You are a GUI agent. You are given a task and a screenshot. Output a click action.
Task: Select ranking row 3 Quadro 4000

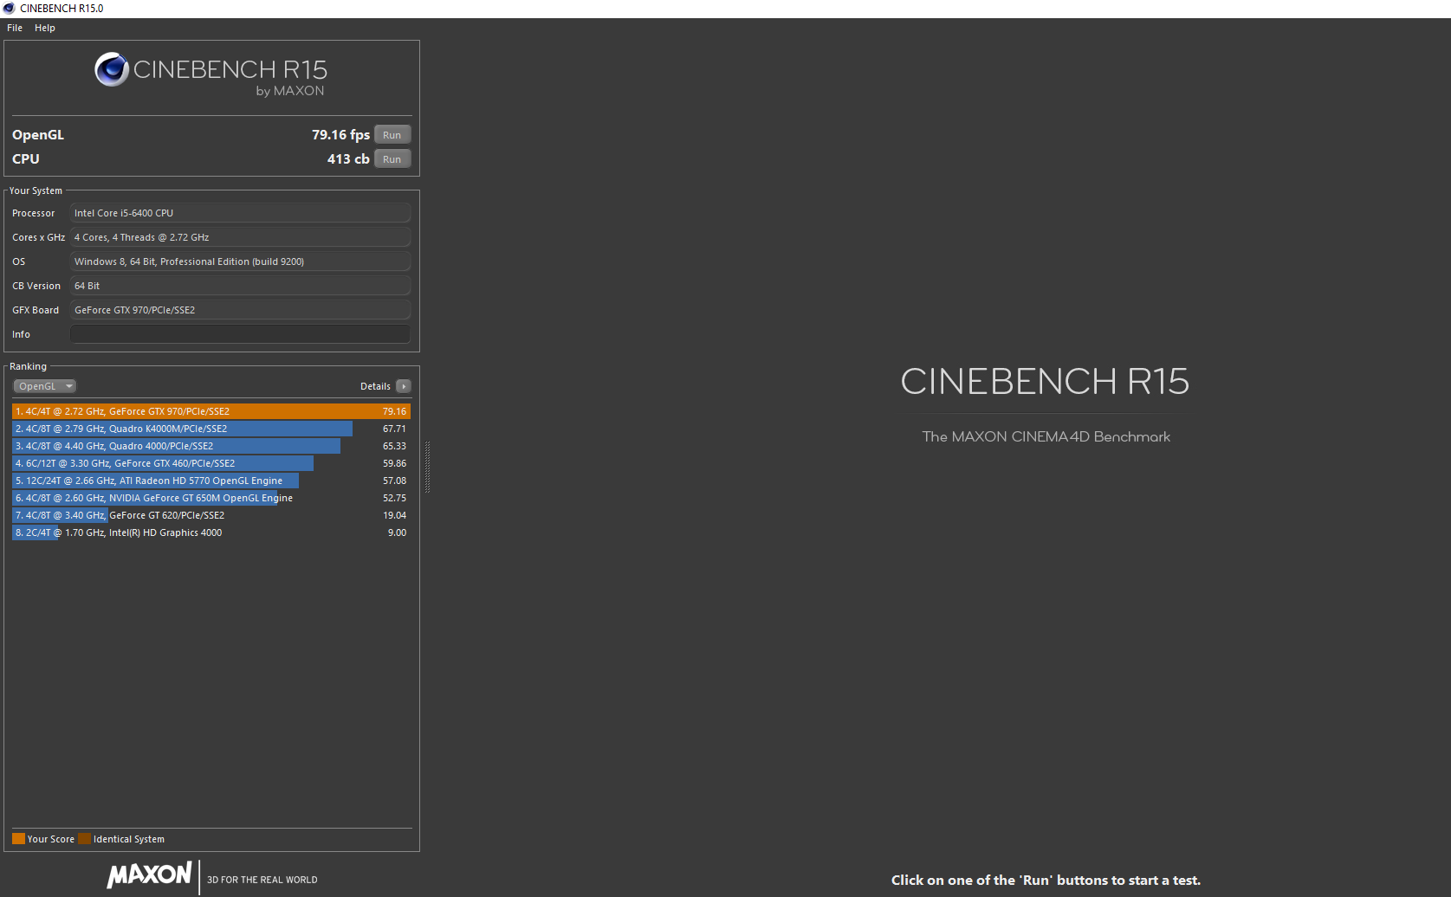(211, 446)
